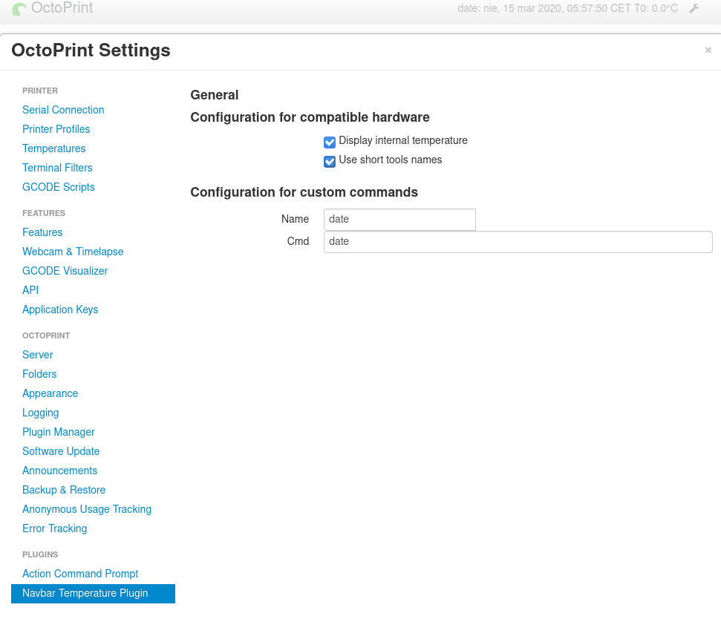Go to Temperatures settings
The image size is (721, 619).
click(53, 148)
